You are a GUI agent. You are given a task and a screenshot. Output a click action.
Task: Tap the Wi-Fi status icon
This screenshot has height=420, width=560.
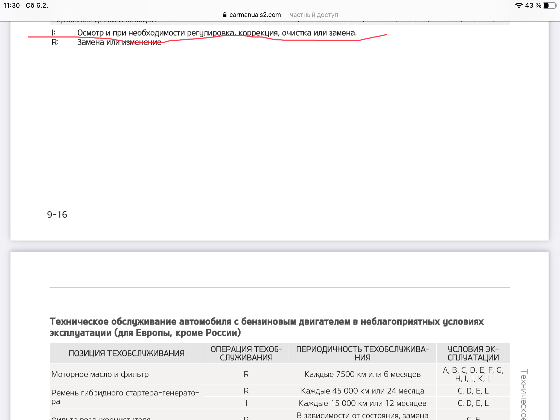519,5
